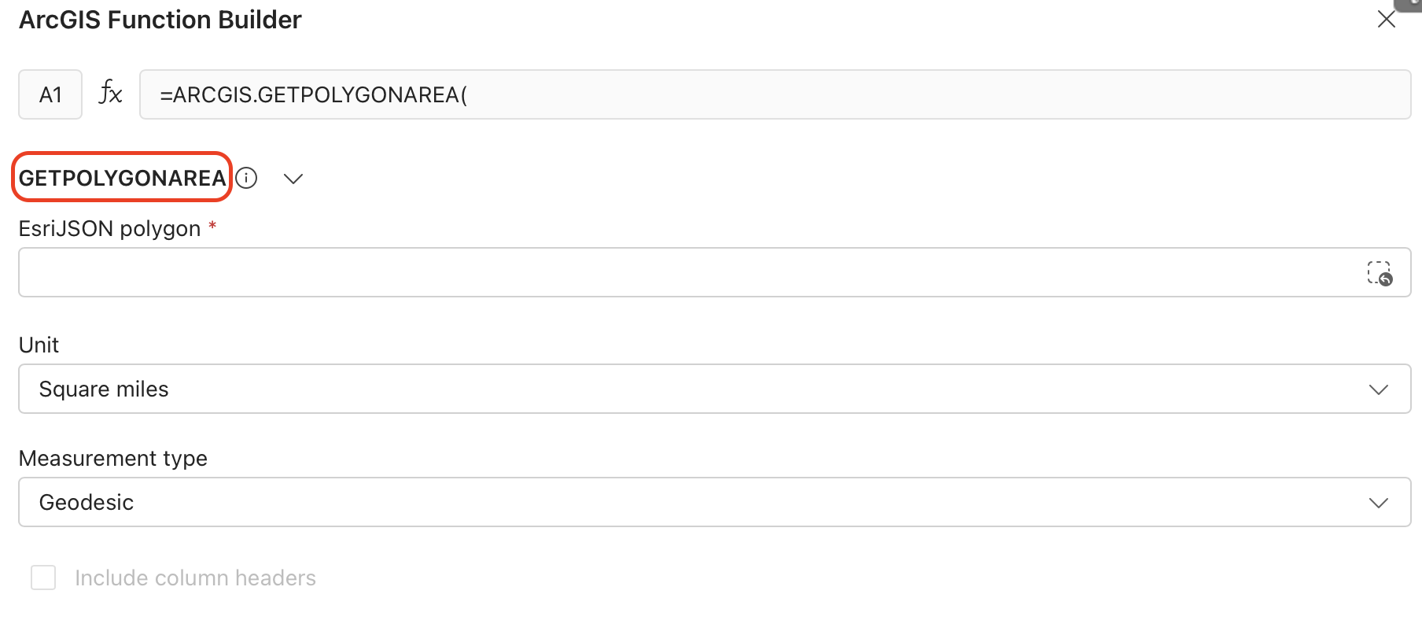
Task: Click the EsriJSON polygon label
Action: 110,229
